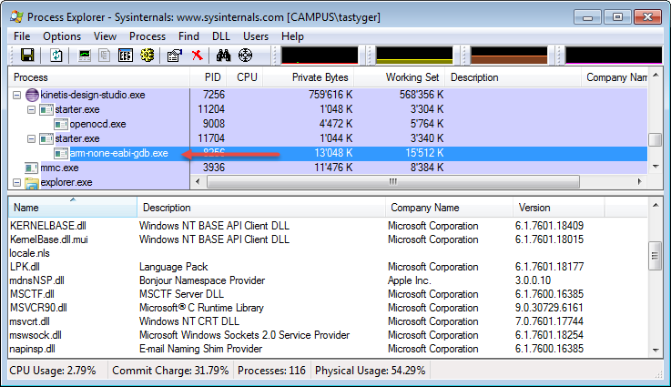Collapse starter.exe node with PID 11704
This screenshot has width=671, height=387.
point(31,138)
